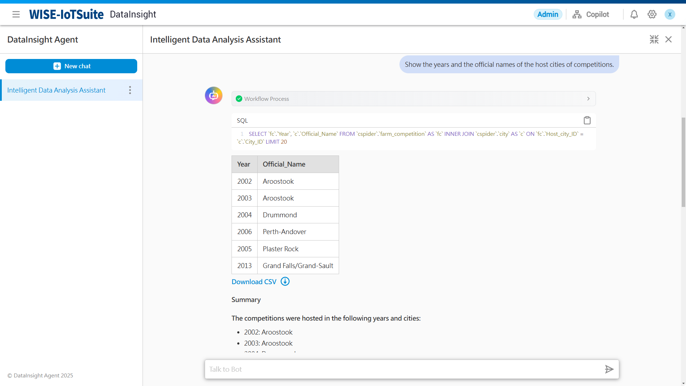The width and height of the screenshot is (686, 386).
Task: Click the Admin user icon
Action: (x=670, y=14)
